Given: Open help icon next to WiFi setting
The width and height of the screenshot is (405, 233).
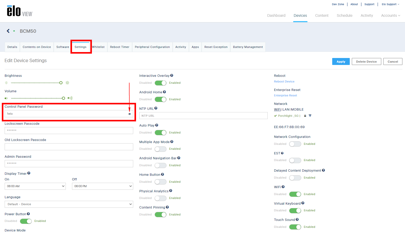Looking at the screenshot, I should [283, 187].
